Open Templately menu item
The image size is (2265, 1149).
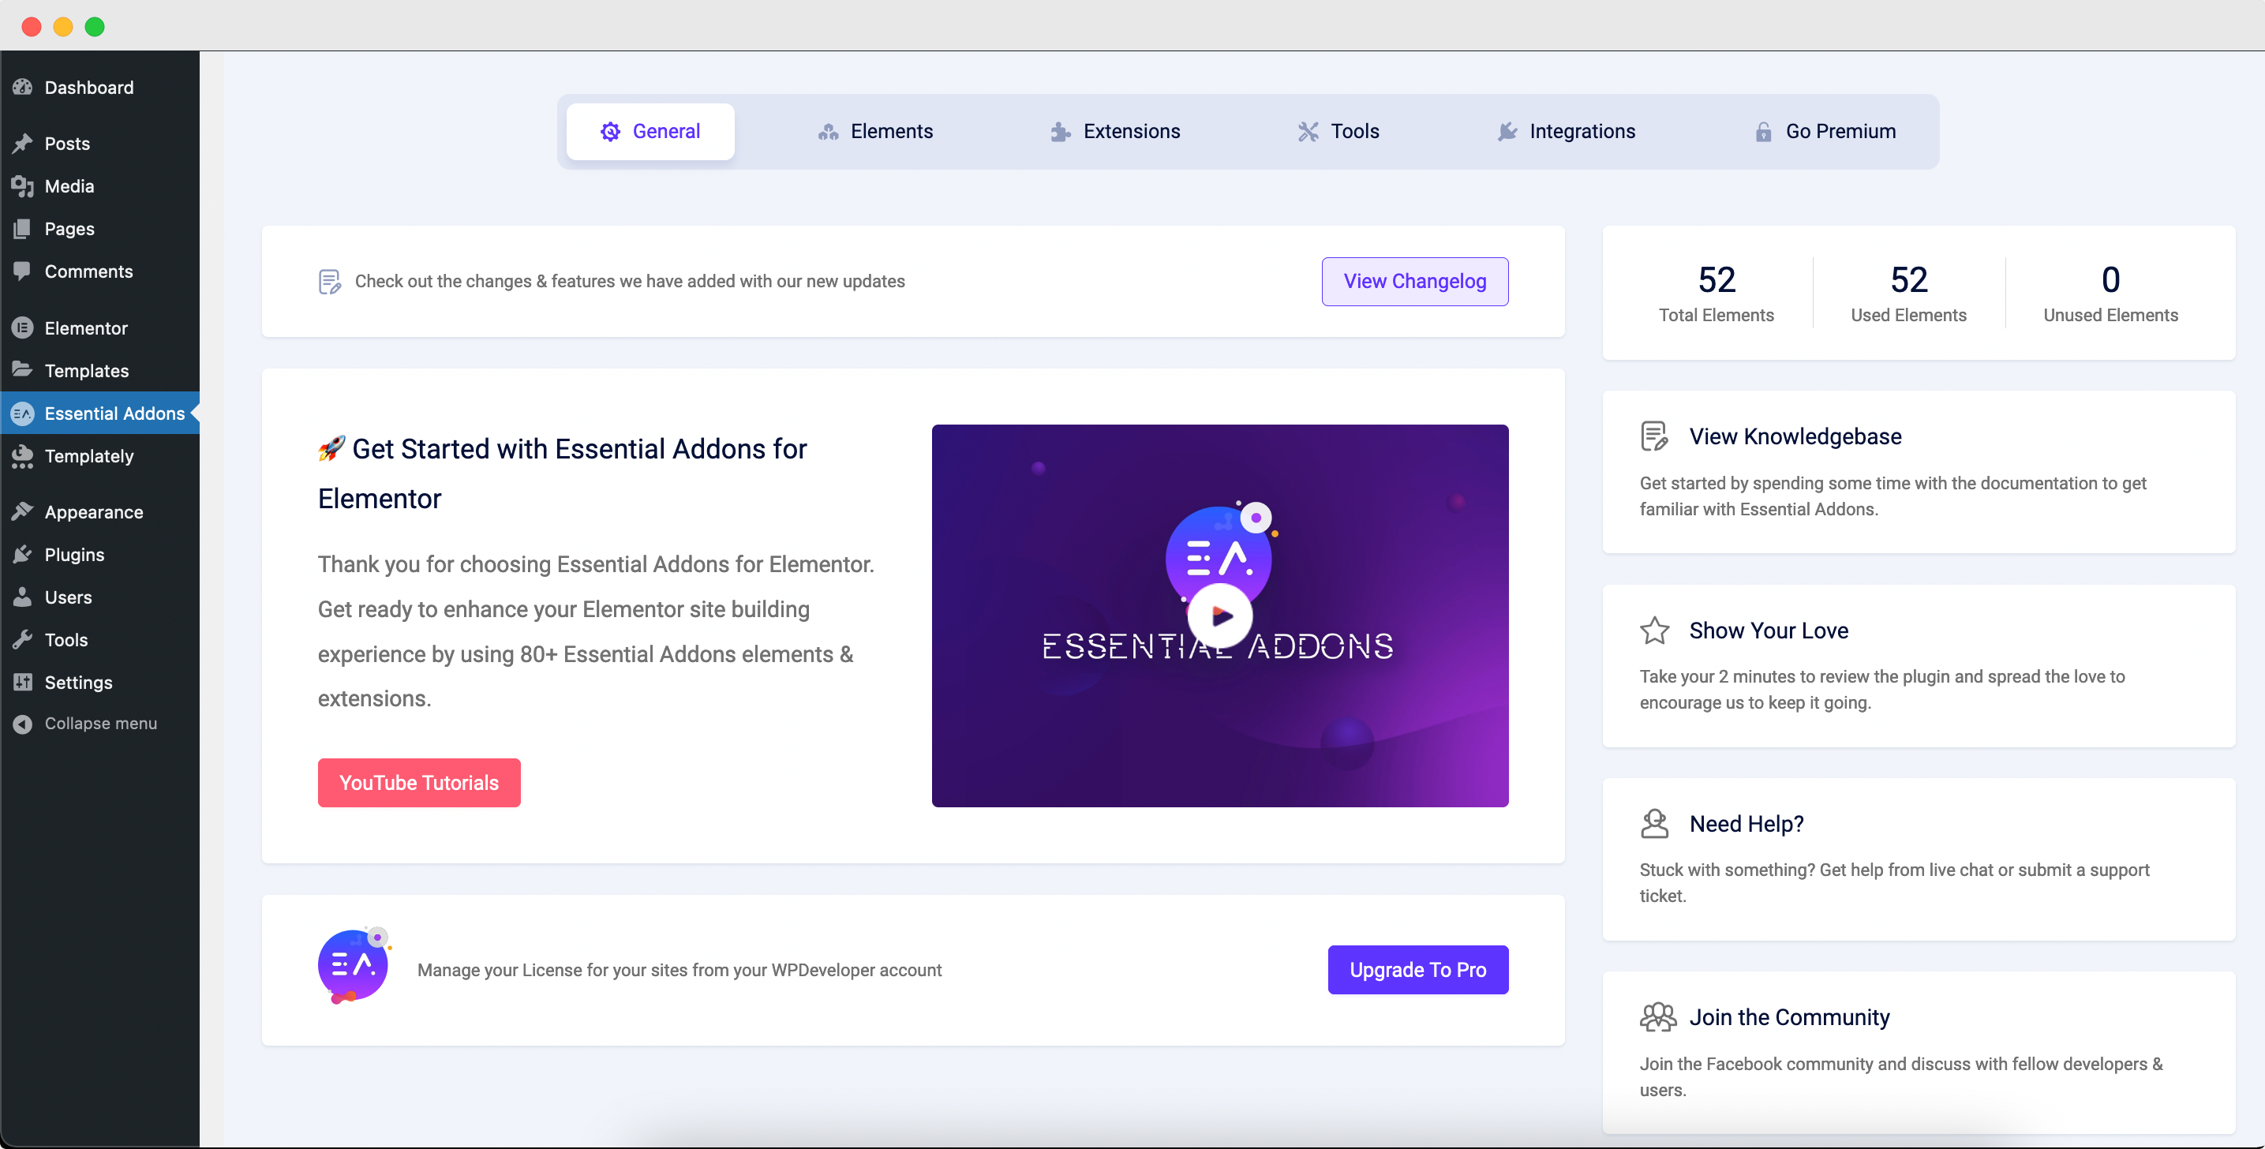coord(100,455)
